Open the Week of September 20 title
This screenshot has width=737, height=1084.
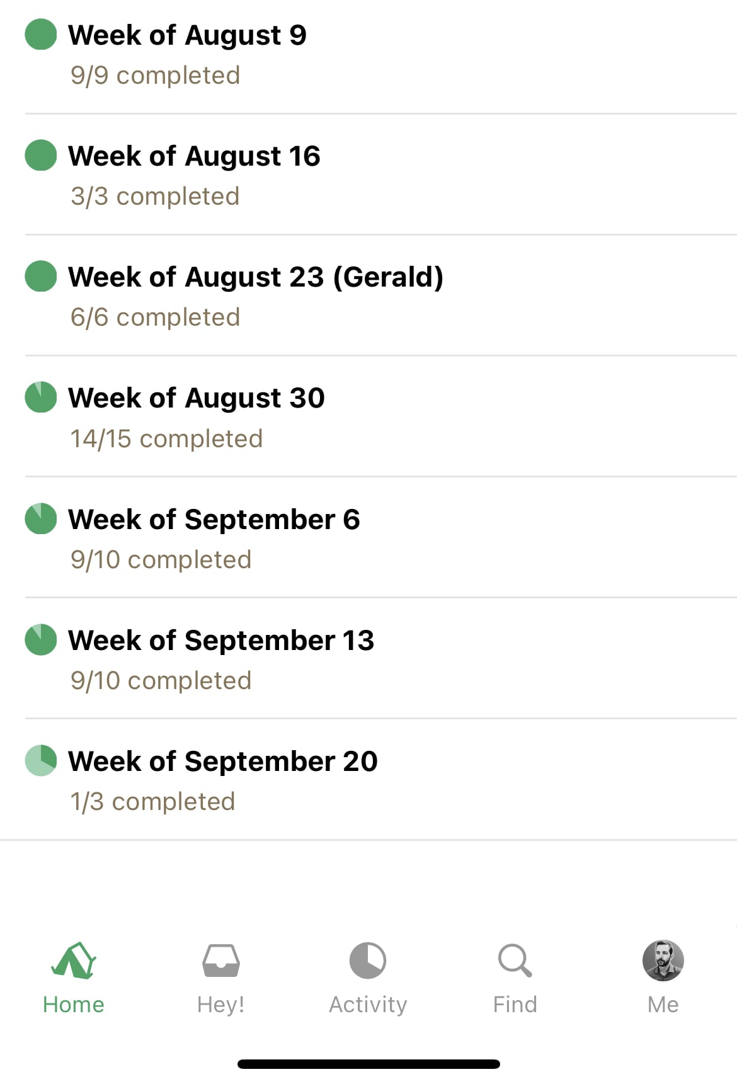point(223,761)
